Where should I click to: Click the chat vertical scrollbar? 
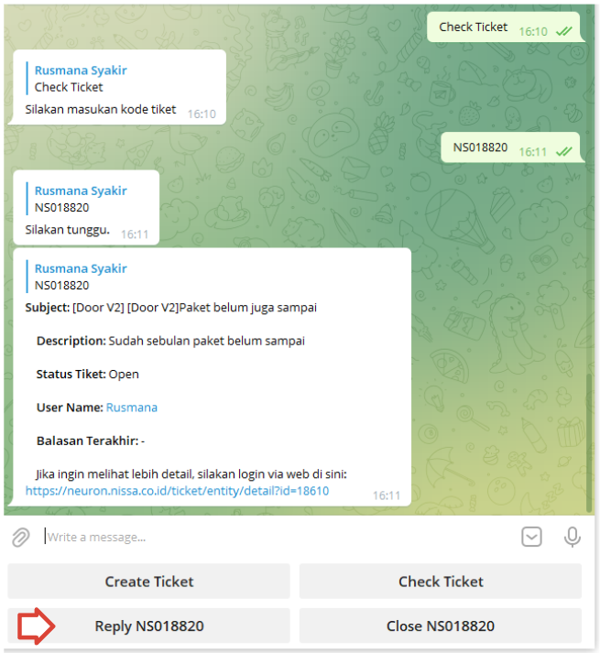pos(589,441)
